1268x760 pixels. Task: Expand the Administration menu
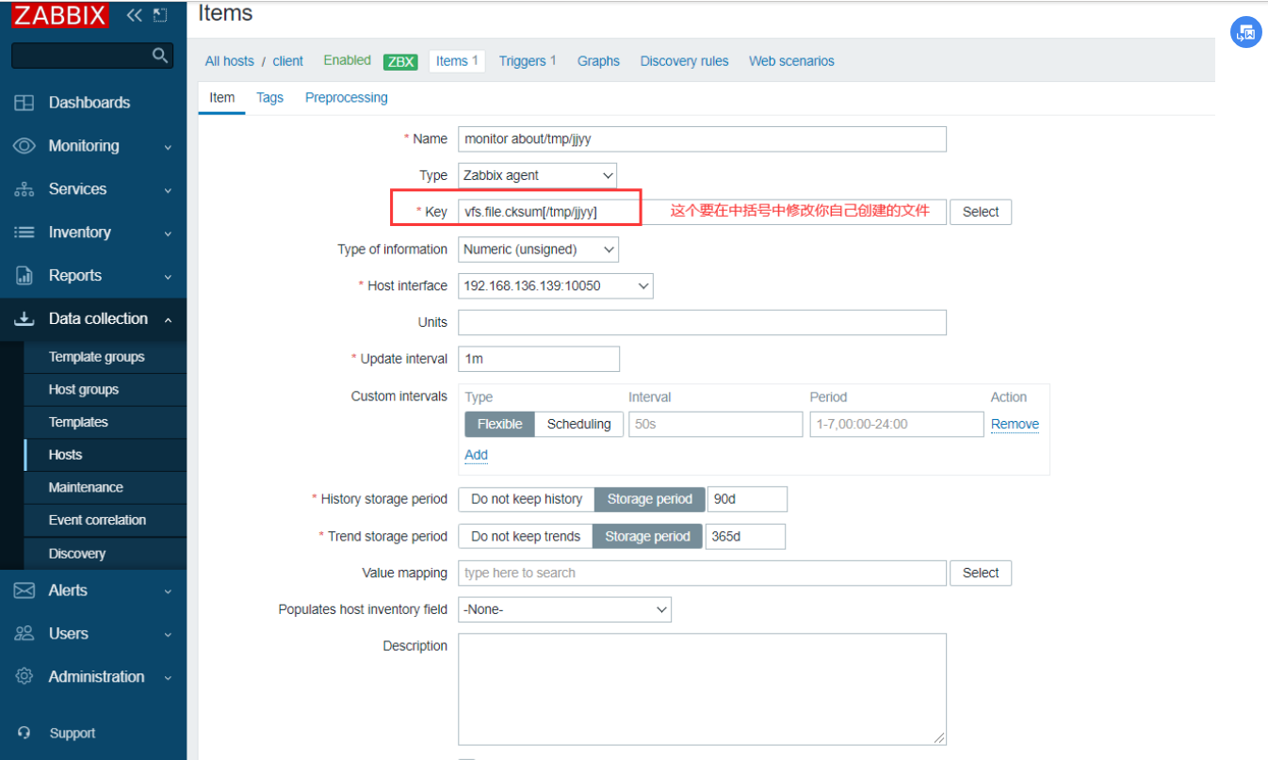click(168, 678)
